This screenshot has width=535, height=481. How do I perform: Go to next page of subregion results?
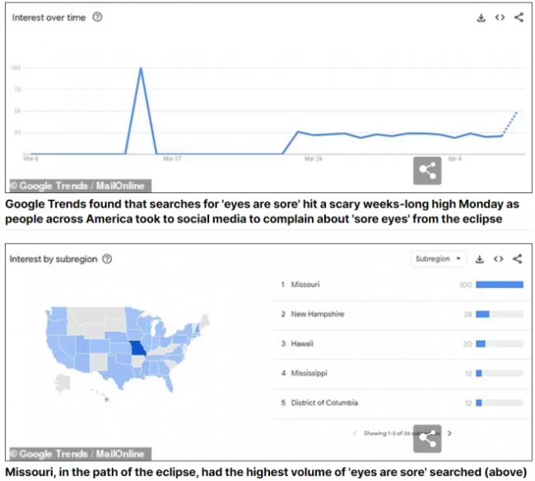[x=449, y=432]
